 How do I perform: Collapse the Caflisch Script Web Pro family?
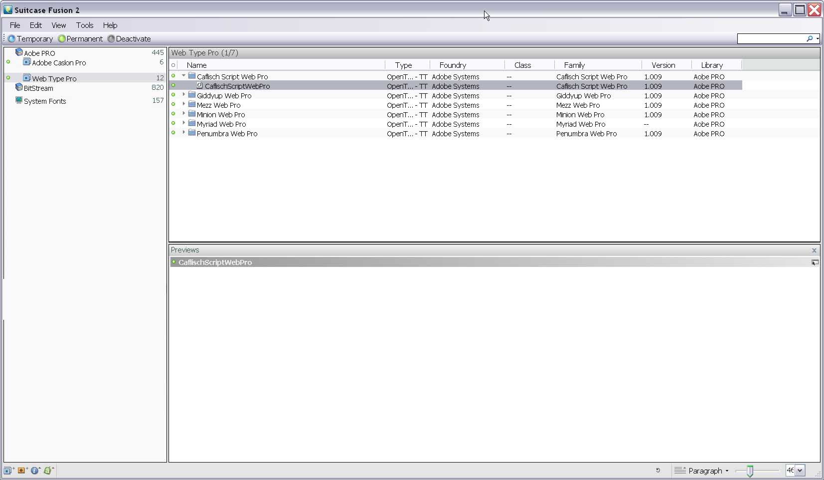(x=183, y=76)
